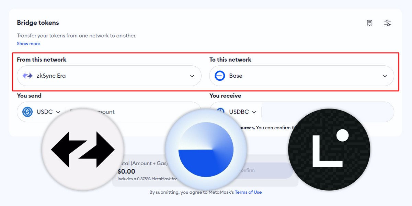Click the You receive label
Image resolution: width=412 pixels, height=206 pixels.
pyautogui.click(x=225, y=96)
